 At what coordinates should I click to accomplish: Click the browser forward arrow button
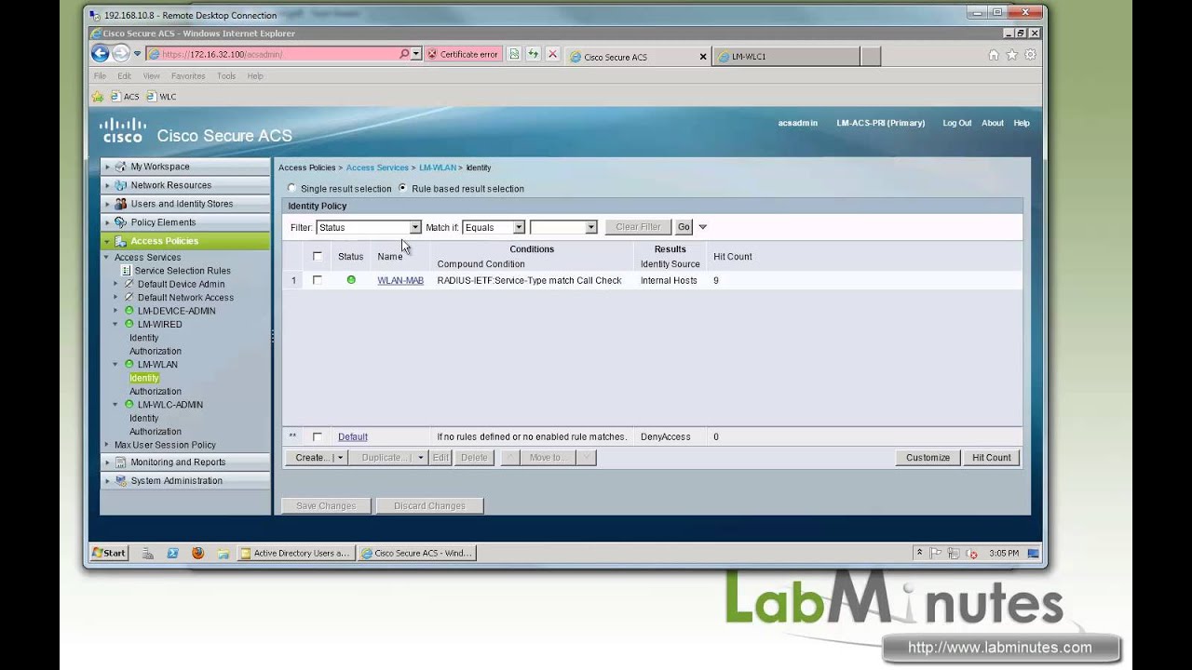click(x=121, y=54)
